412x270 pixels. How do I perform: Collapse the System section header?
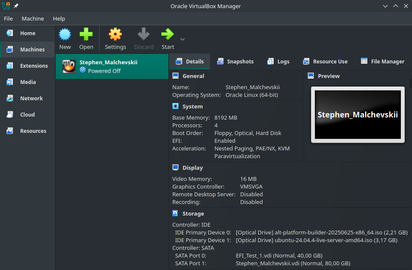point(192,107)
